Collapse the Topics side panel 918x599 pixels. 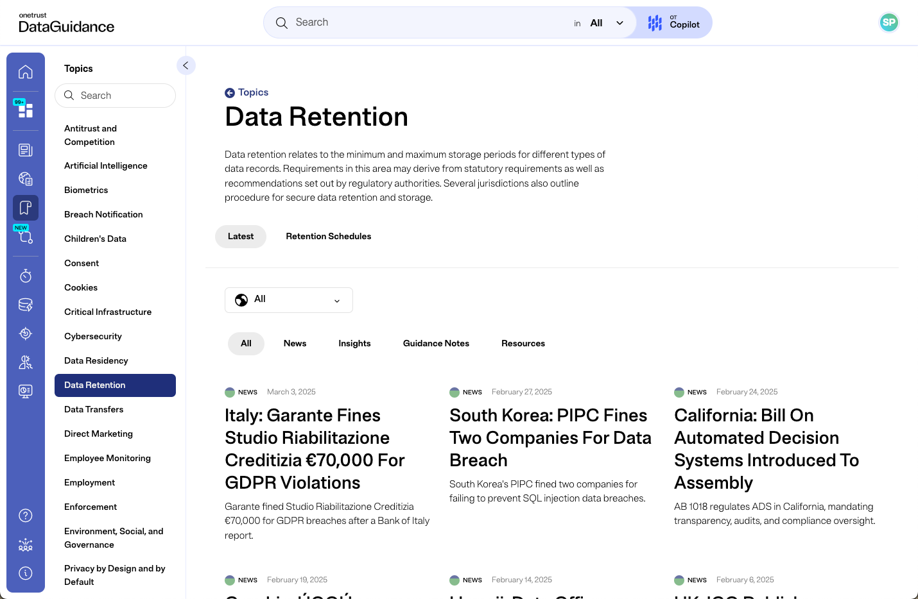point(186,65)
